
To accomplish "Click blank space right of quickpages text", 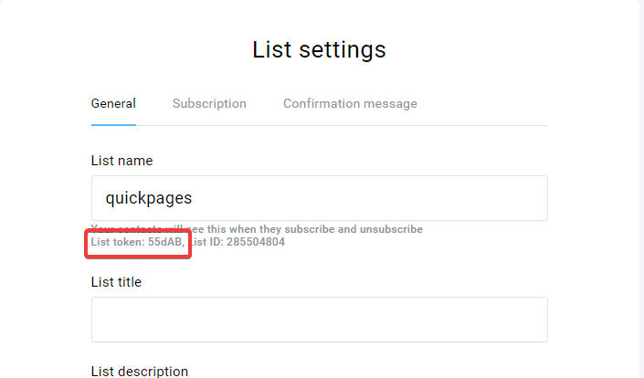I will (370, 198).
